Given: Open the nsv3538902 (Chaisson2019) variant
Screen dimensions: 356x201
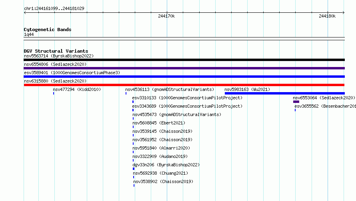Looking at the screenshot, I should tap(163, 181).
